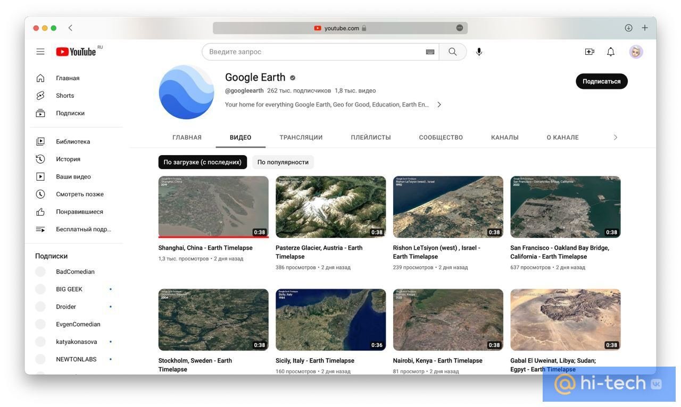Click the YouTube logo
The image size is (681, 407).
tap(76, 52)
